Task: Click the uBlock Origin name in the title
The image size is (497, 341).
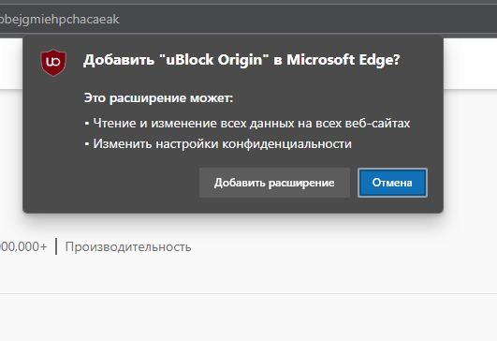Action: pyautogui.click(x=214, y=60)
